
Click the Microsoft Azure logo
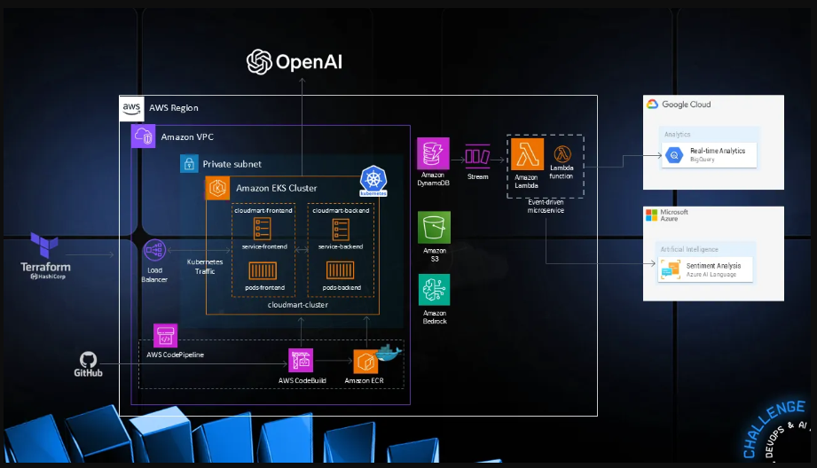pos(651,215)
